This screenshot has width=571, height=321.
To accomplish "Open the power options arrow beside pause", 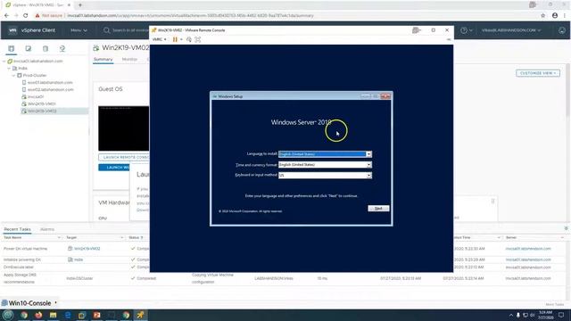I will tap(181, 39).
